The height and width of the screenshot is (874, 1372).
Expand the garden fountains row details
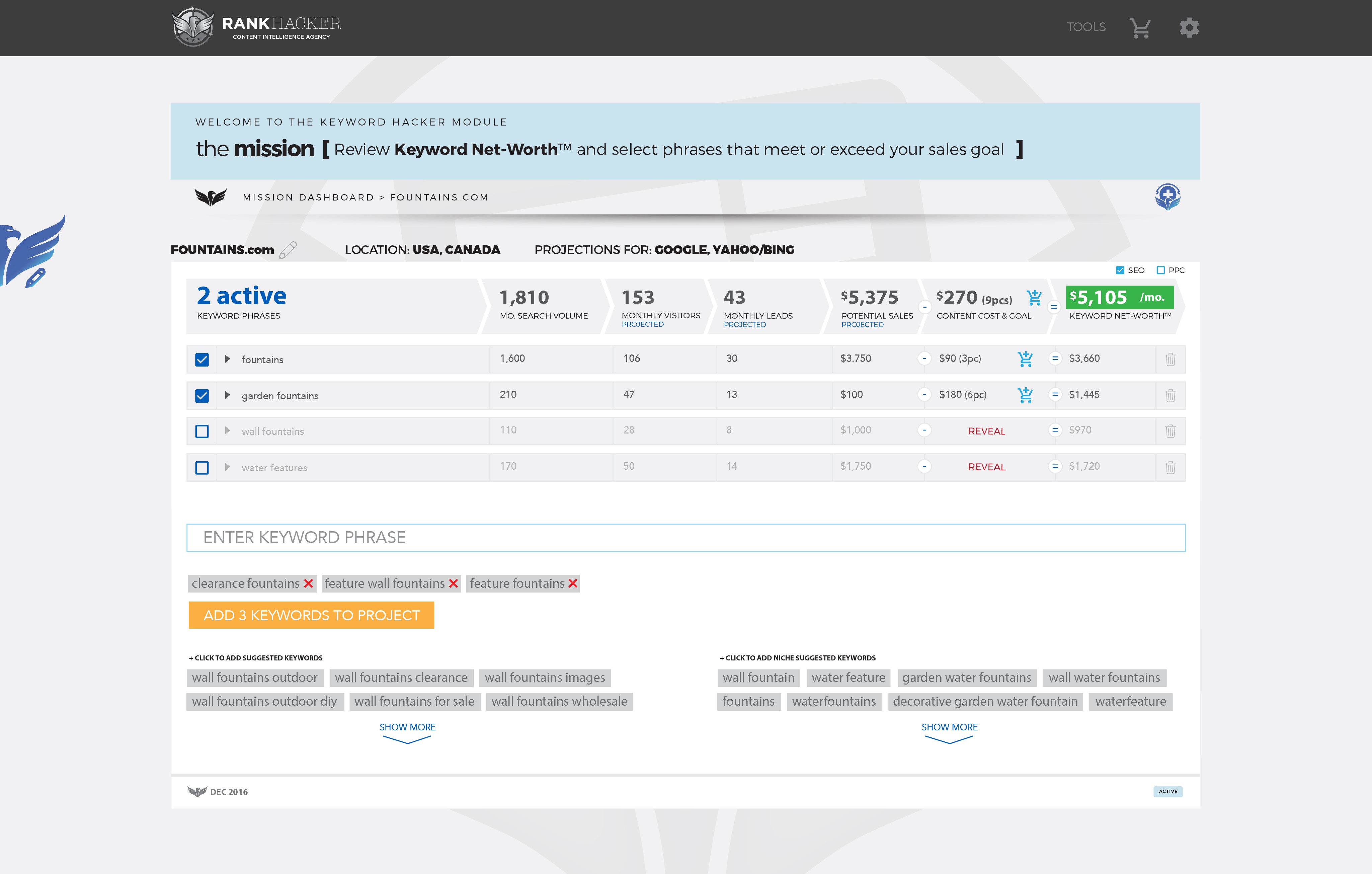click(227, 395)
